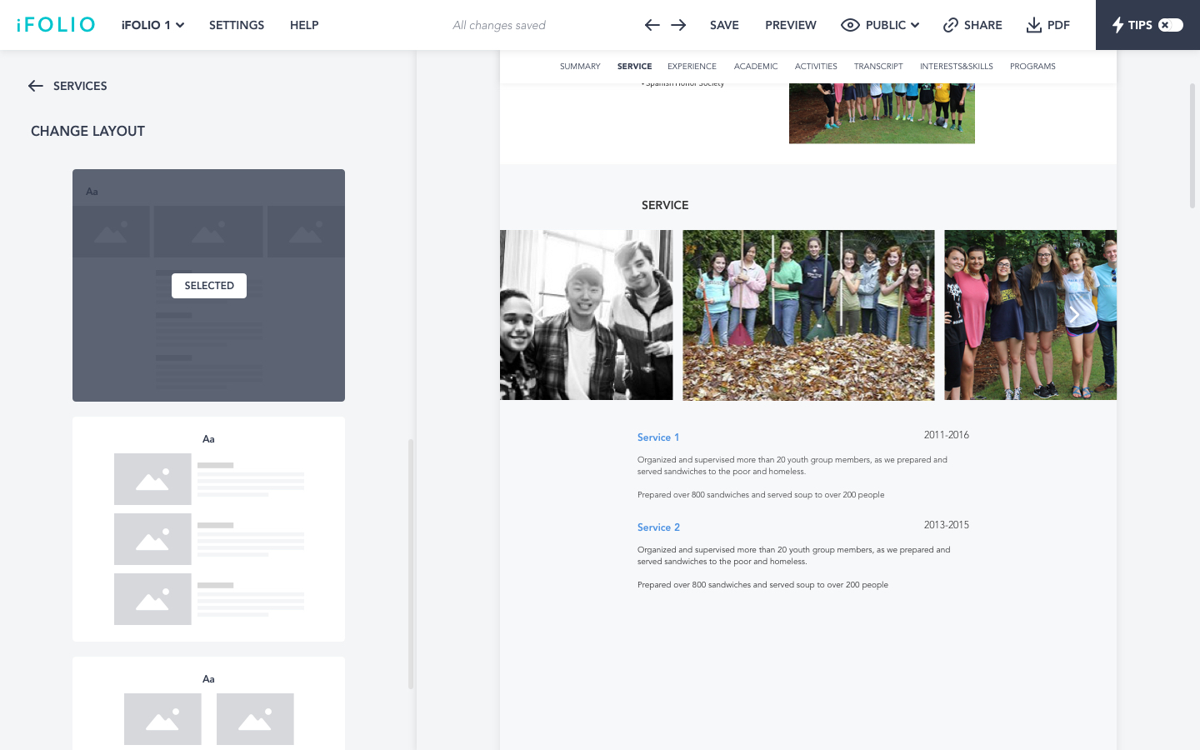
Task: Select the stacked image-list layout thumbnail
Action: pos(208,529)
